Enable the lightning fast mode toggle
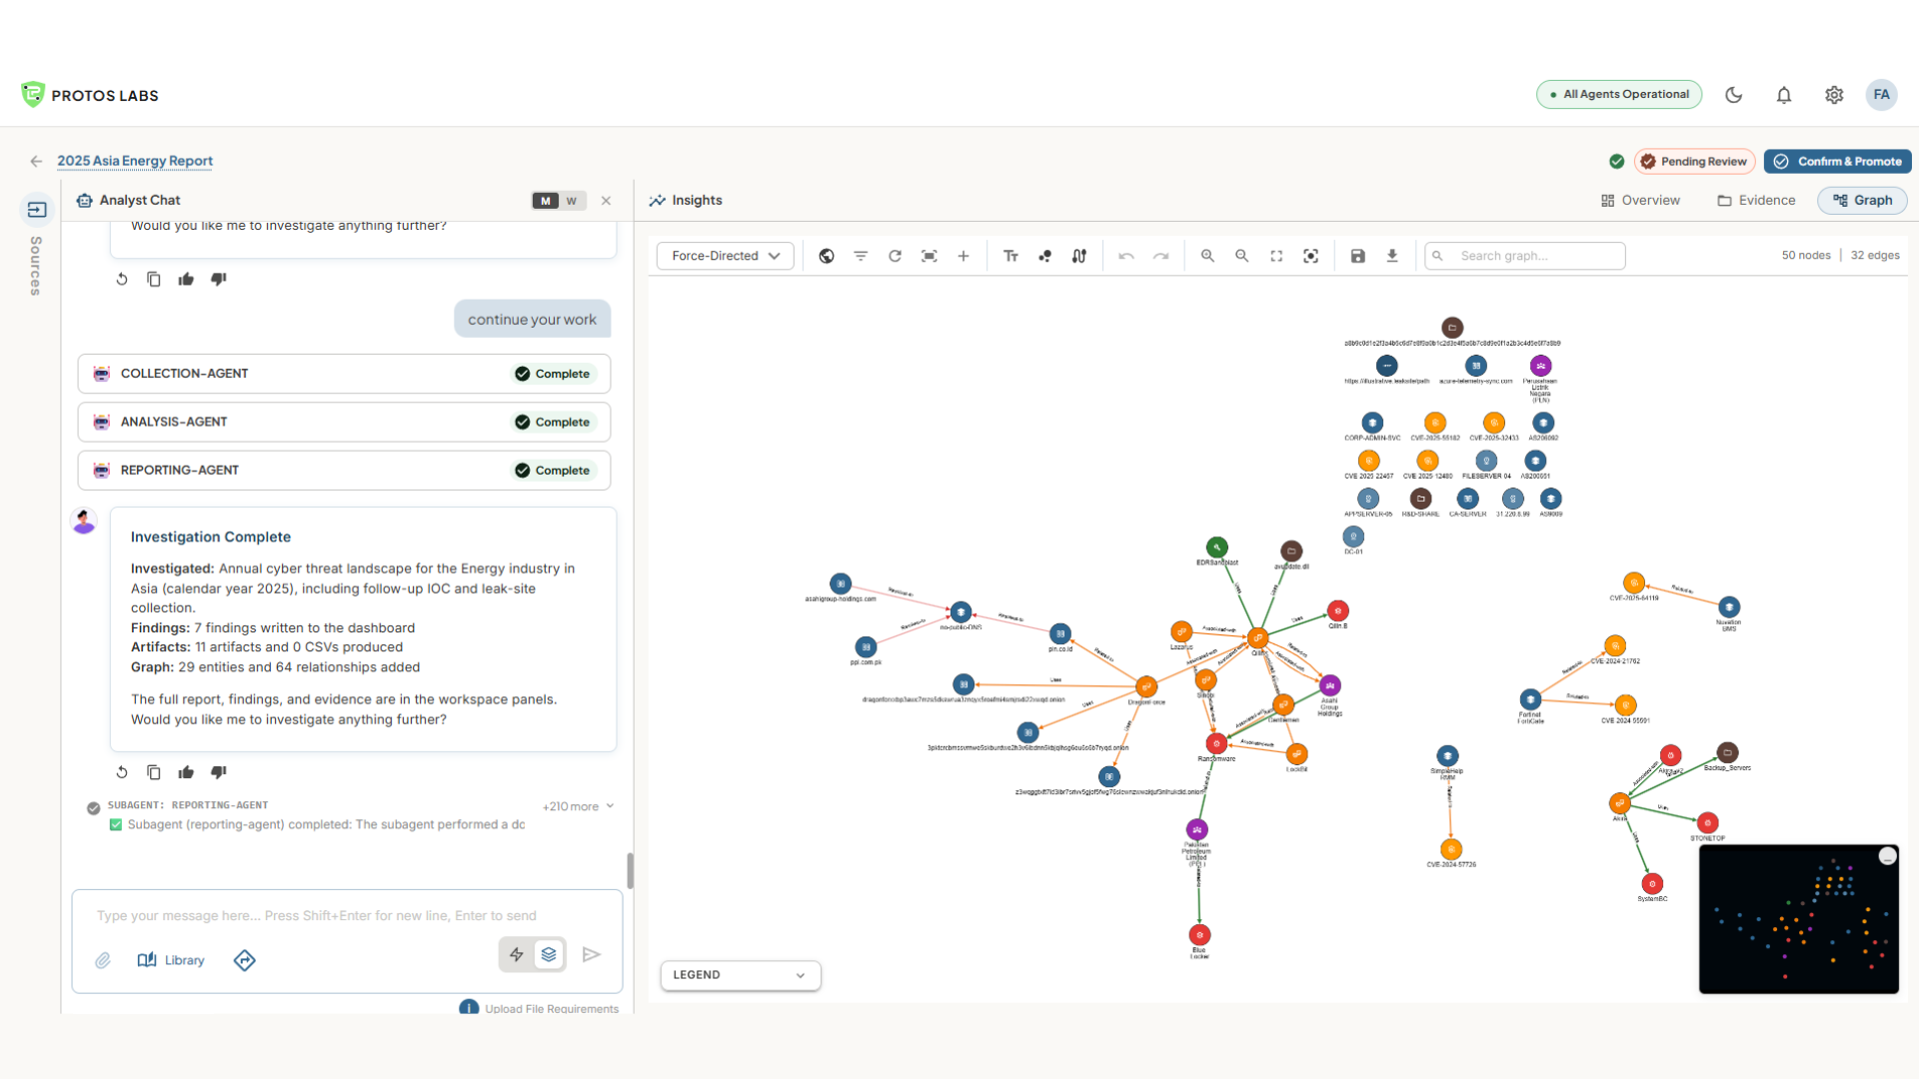The image size is (1919, 1079). pos(517,954)
